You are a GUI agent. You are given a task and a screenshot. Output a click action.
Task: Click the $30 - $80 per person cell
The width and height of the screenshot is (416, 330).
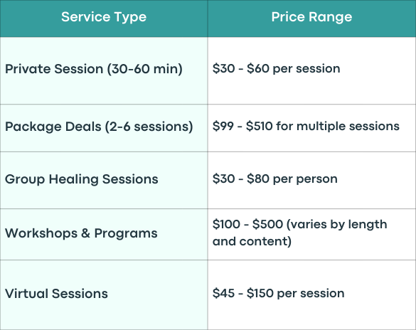tap(311, 180)
